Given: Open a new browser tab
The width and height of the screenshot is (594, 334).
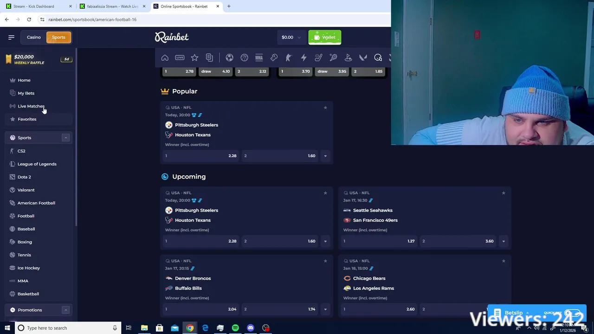Looking at the screenshot, I should [228, 6].
